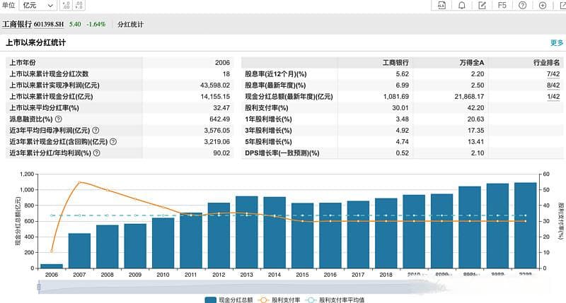Click the value 14,155.15
Viewport: 566px width, 303px height.
(x=215, y=97)
